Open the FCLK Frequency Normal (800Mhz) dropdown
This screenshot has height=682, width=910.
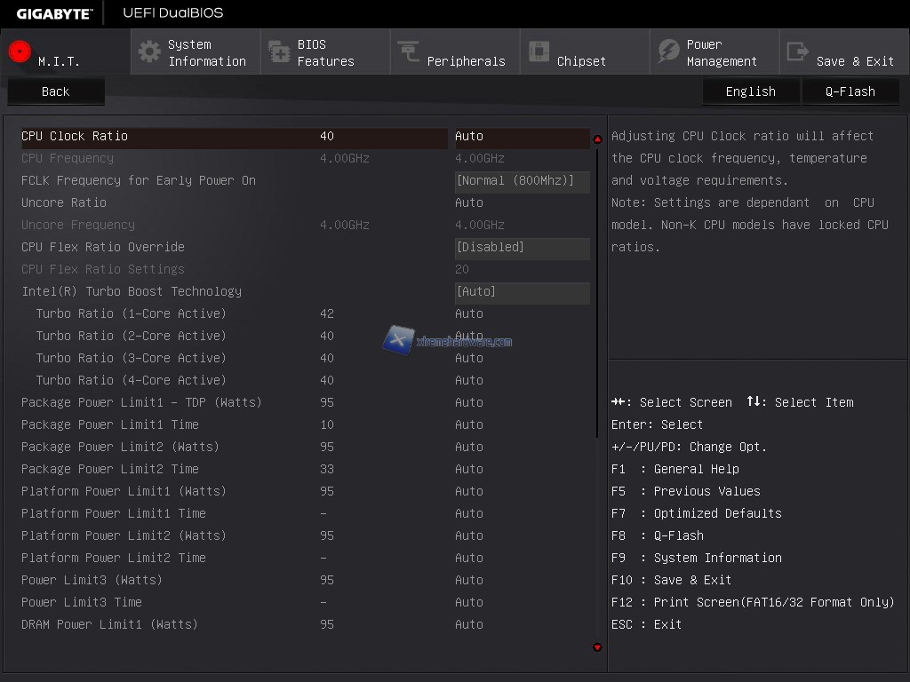click(522, 180)
